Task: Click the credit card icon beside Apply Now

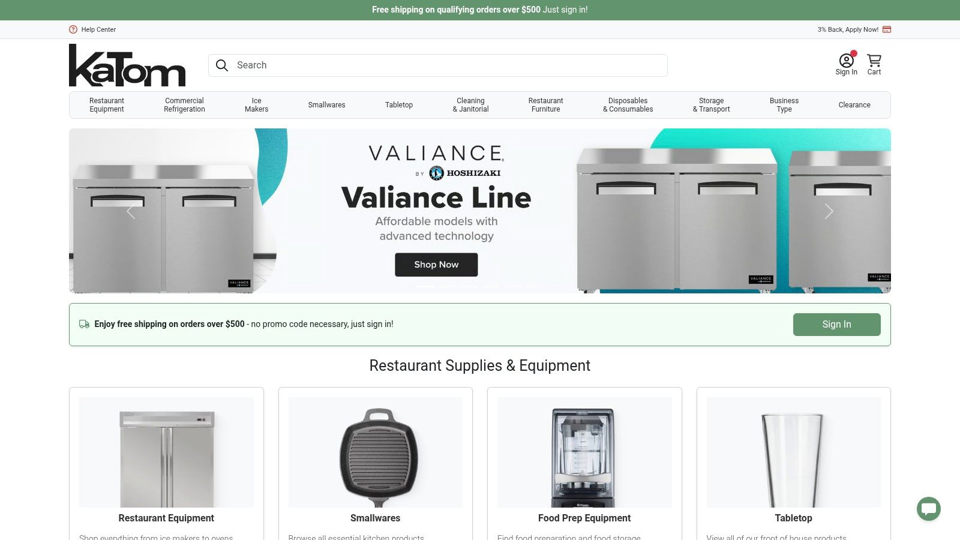Action: (x=887, y=29)
